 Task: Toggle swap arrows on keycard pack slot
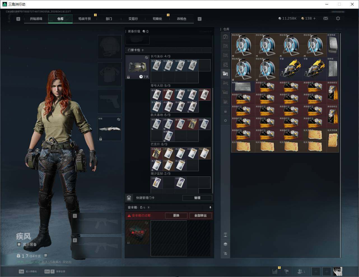coord(146,58)
